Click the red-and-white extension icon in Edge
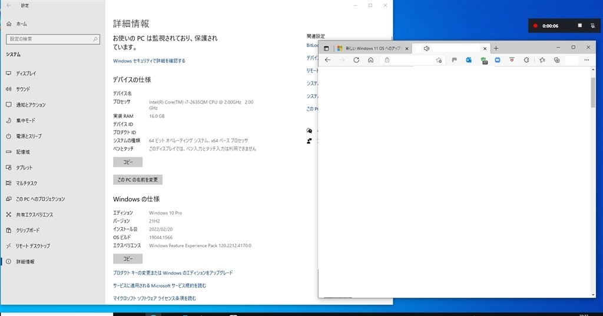The height and width of the screenshot is (316, 603). pos(512,59)
